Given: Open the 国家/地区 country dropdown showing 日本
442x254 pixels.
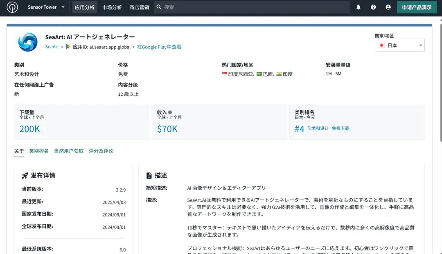Looking at the screenshot, I should pyautogui.click(x=399, y=45).
